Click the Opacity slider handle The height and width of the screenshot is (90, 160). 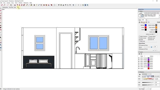point(151,47)
